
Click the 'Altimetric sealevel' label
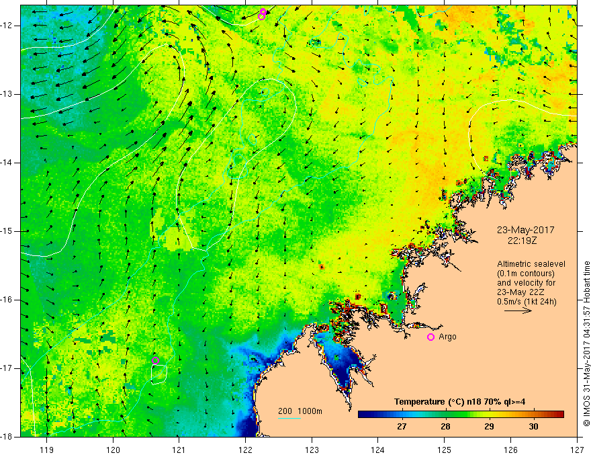531,264
